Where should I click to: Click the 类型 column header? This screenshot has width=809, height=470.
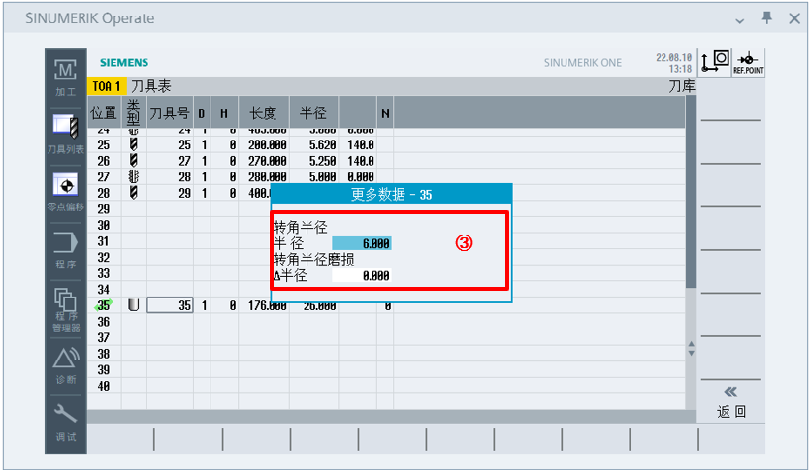click(134, 112)
